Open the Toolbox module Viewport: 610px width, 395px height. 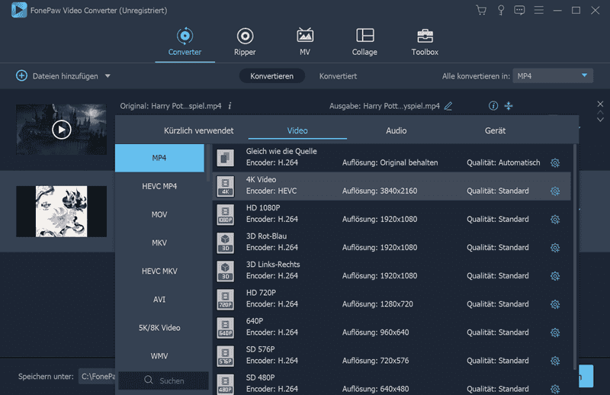point(425,42)
